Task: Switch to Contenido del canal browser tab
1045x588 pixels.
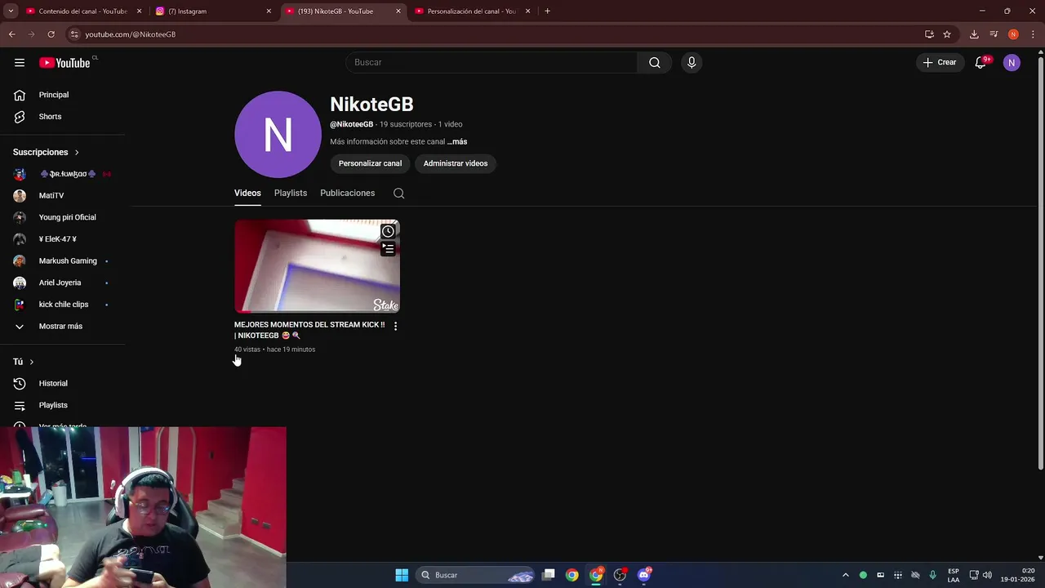Action: 83,11
